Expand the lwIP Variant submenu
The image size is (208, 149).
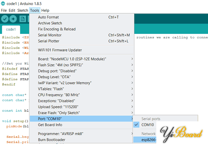(82, 83)
